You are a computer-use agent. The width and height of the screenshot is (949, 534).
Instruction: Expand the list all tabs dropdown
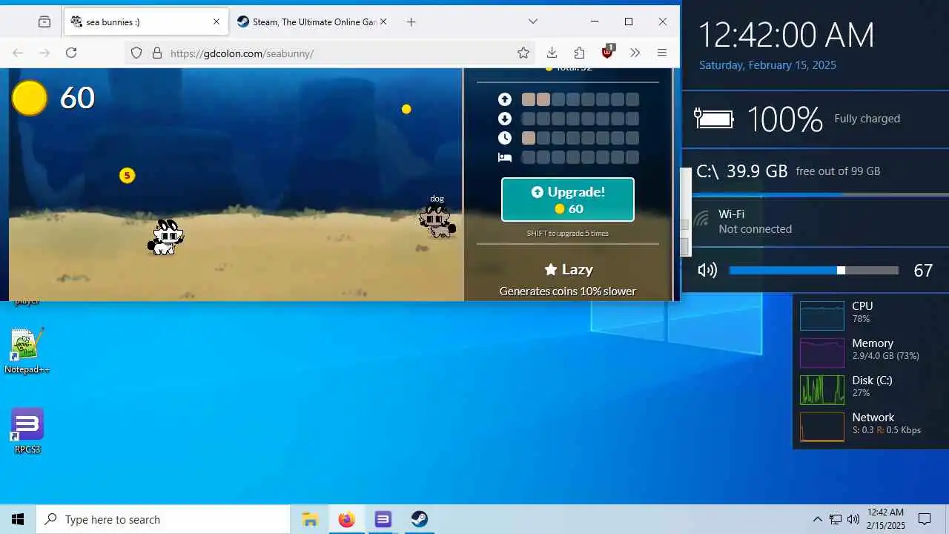pos(532,22)
